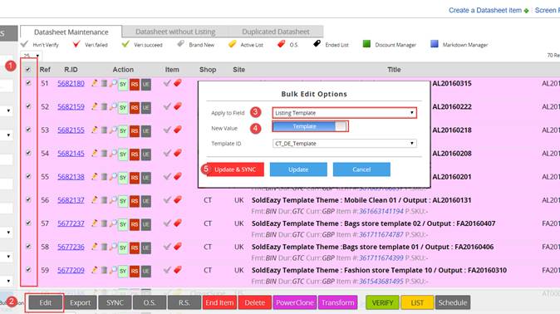Click the bottom toolbar SYNC button
This screenshot has height=314, width=560.
(115, 302)
